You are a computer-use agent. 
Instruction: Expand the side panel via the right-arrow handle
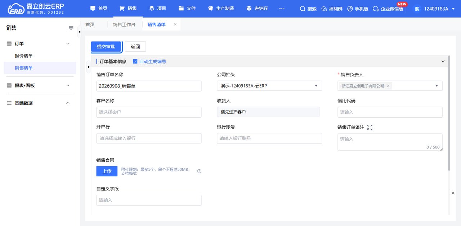tap(89, 67)
